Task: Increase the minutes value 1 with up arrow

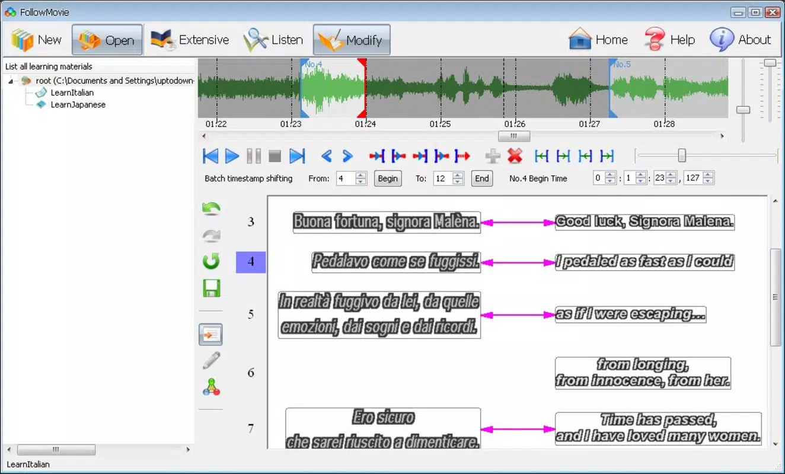Action: 640,175
